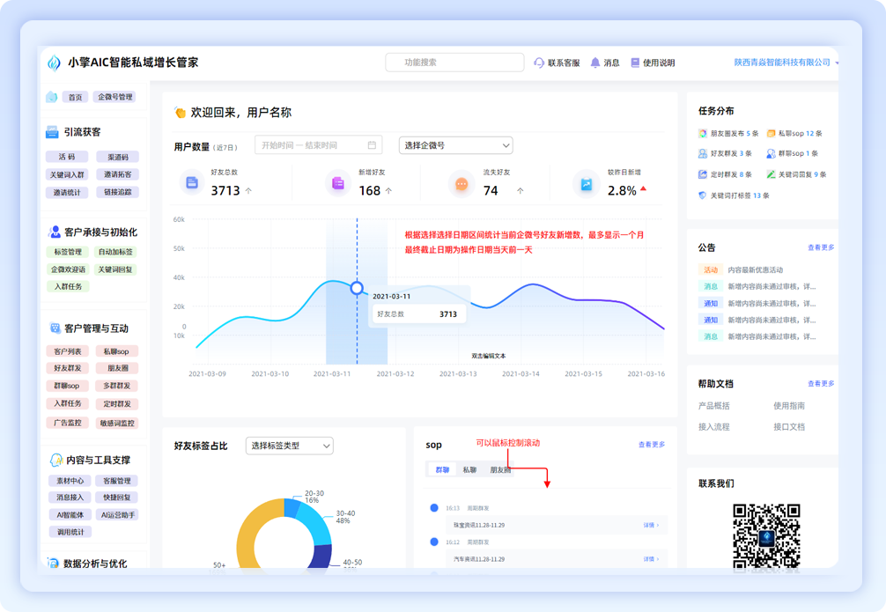The height and width of the screenshot is (612, 886).
Task: Open the 陕西青焱智能科技有限公司 account dropdown
Action: [837, 63]
